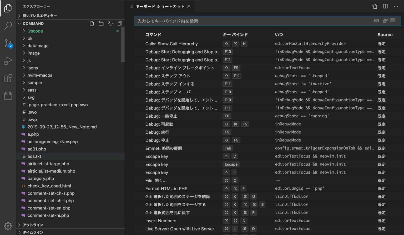Open keybindings JSON via the editor title icon
404x235 pixels.
[374, 6]
